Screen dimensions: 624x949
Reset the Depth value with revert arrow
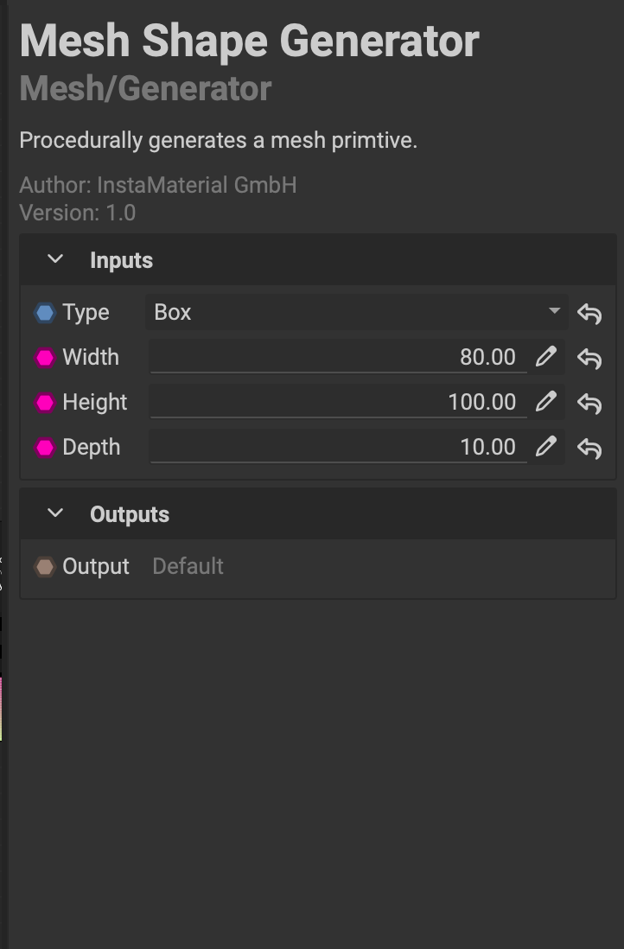[589, 448]
